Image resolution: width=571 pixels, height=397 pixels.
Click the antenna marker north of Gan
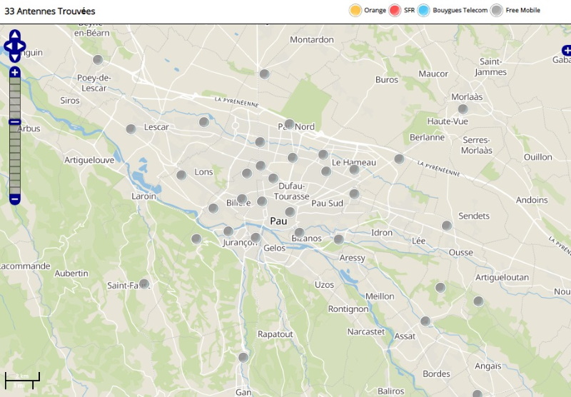click(243, 357)
